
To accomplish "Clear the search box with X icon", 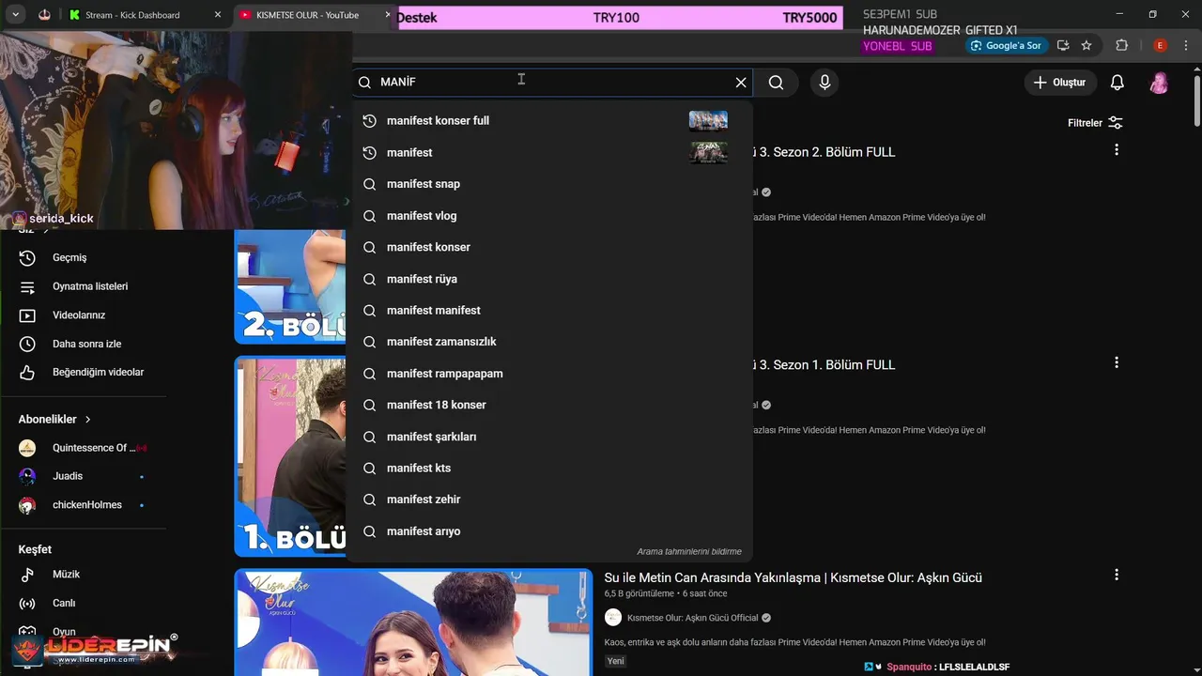I will (741, 83).
